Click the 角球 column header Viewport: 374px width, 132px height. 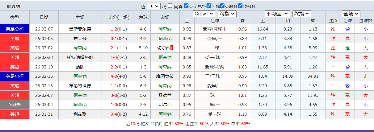[x=143, y=17]
